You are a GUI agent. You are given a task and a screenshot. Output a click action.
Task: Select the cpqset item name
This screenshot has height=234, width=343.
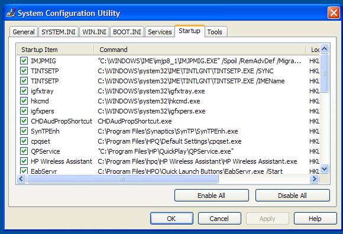[x=40, y=141]
